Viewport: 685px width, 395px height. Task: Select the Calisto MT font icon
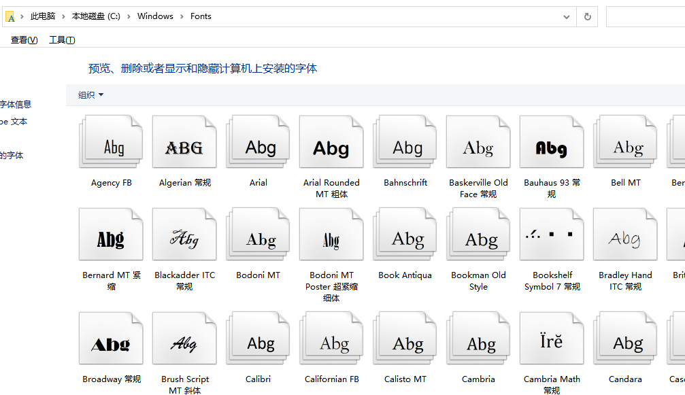coord(405,338)
